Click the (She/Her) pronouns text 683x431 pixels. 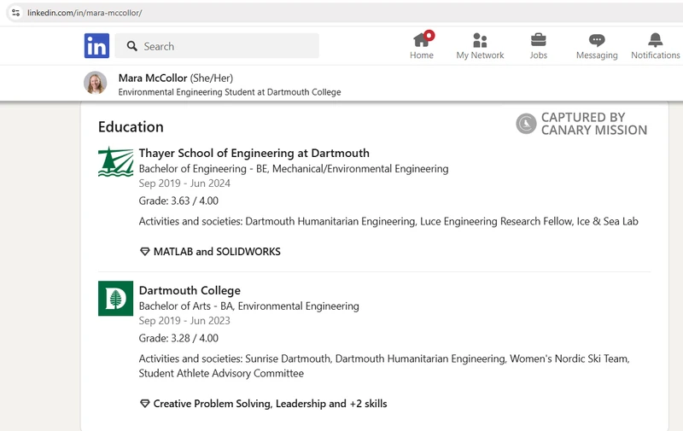click(212, 78)
